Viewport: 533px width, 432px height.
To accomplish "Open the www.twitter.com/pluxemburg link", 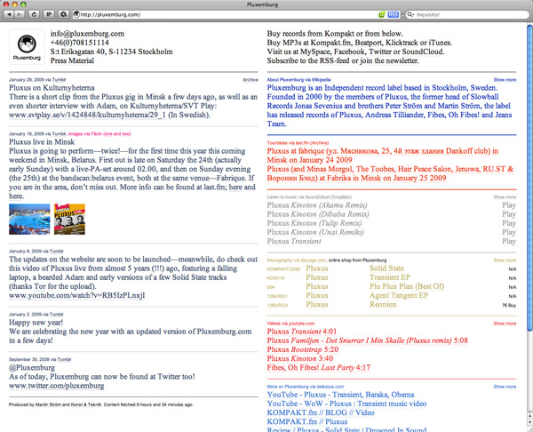I will click(x=57, y=386).
